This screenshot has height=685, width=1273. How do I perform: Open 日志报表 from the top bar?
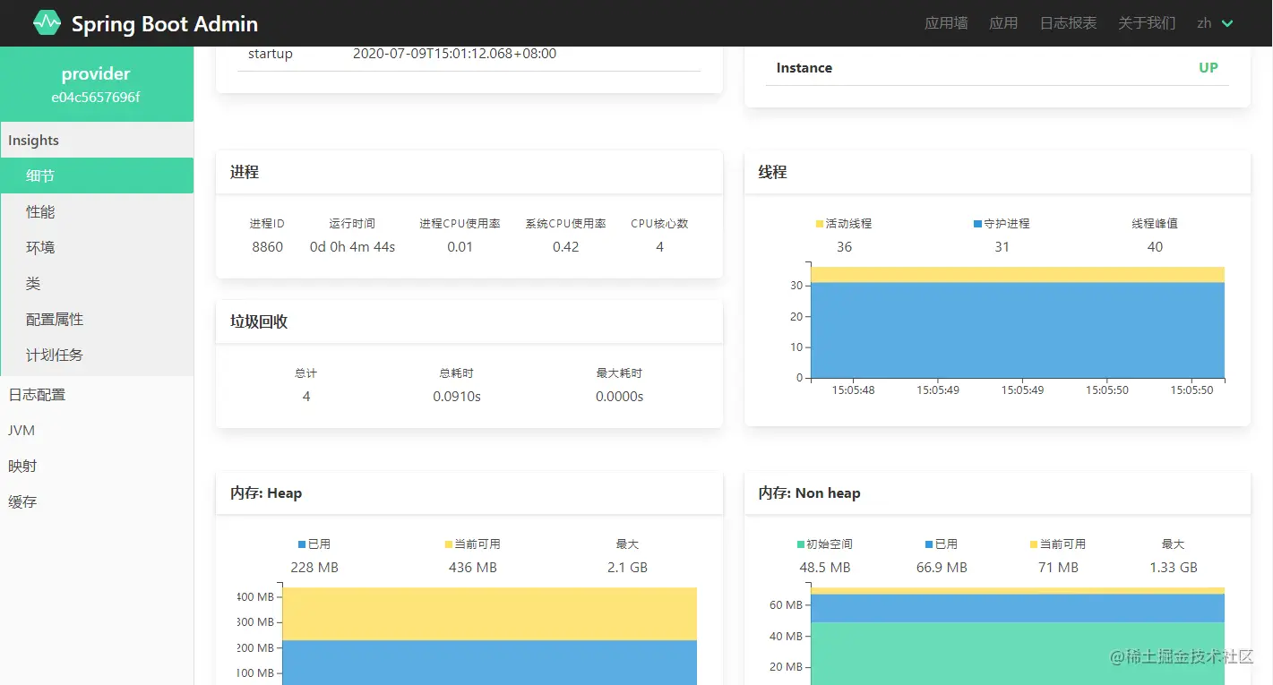1068,23
